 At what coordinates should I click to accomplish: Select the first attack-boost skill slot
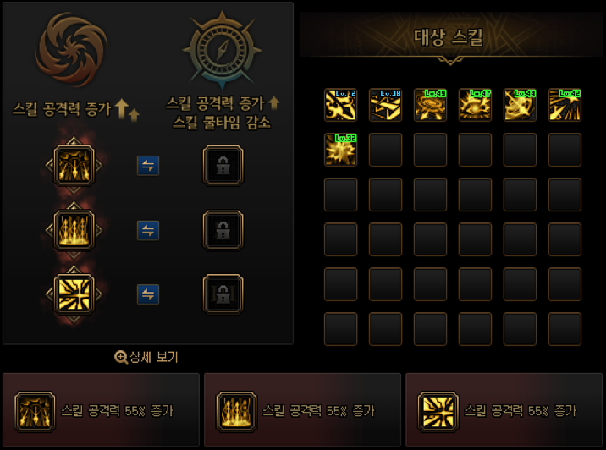coord(74,166)
